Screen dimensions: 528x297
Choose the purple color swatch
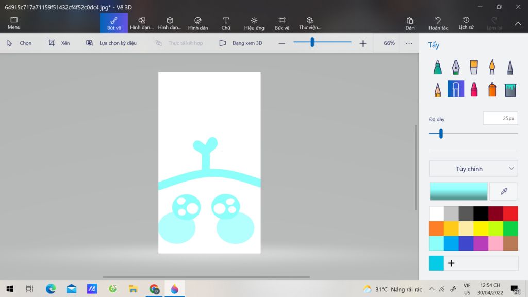(x=481, y=243)
